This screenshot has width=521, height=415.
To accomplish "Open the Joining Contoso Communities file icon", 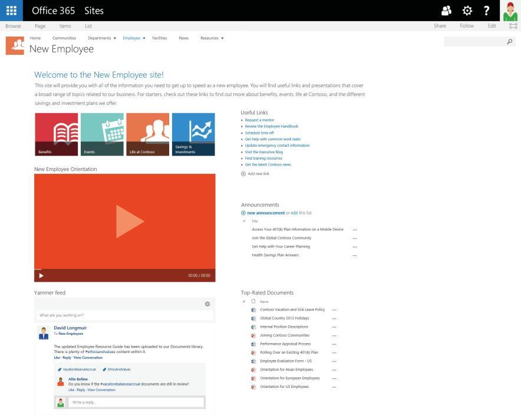I will click(253, 335).
